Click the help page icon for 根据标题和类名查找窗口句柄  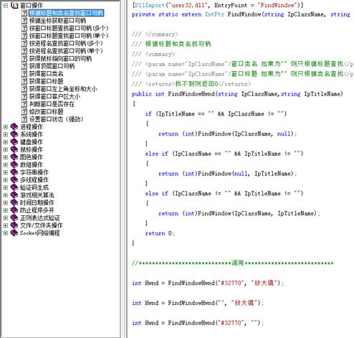coord(24,13)
